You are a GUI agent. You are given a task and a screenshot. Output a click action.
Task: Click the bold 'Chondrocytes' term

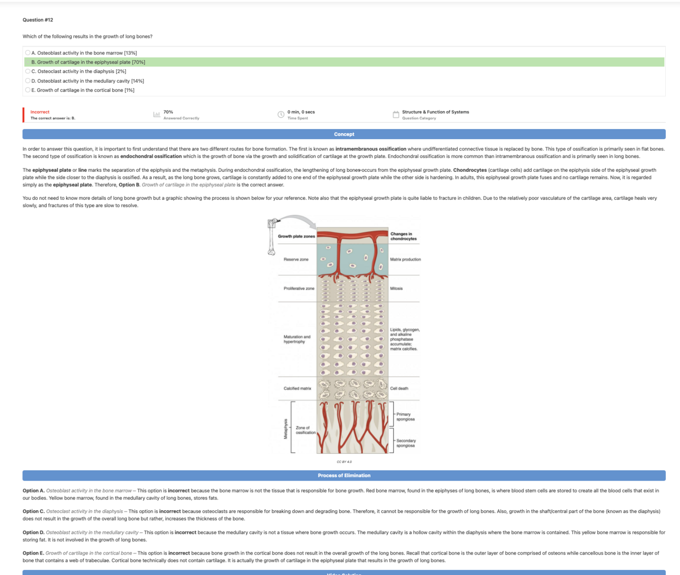point(470,170)
